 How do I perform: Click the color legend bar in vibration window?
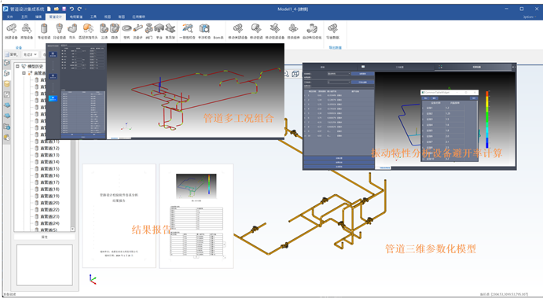point(487,120)
